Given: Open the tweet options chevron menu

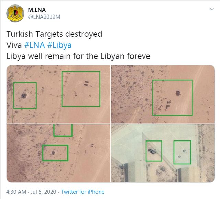Looking at the screenshot, I should click(212, 9).
